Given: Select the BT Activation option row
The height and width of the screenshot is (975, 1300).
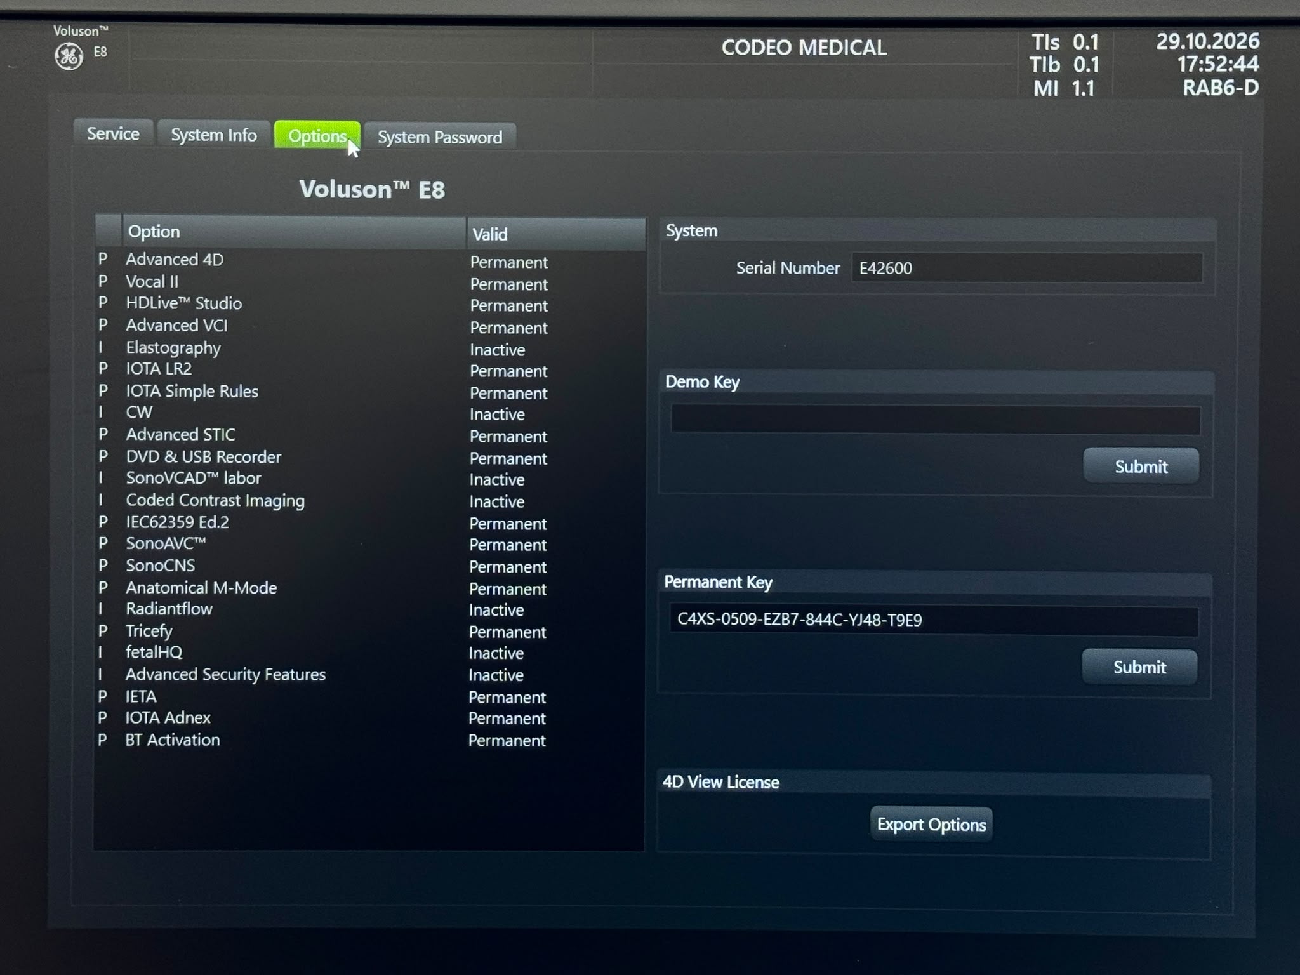Looking at the screenshot, I should [370, 740].
